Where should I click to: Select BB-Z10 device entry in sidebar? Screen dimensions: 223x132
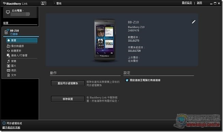point(20,32)
